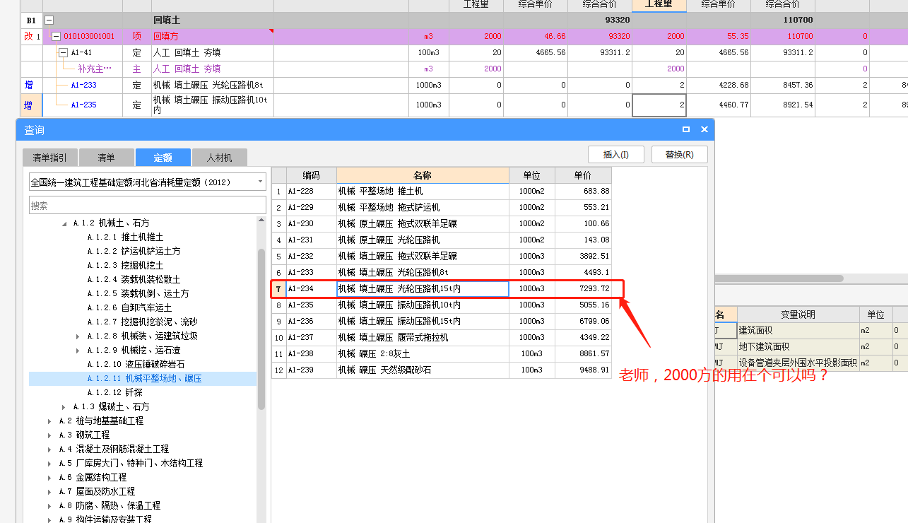Switch to 清单 tab

(x=106, y=158)
